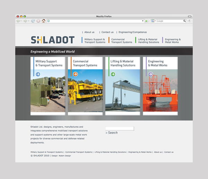Open the forward button history dropdown
The width and height of the screenshot is (208, 179).
click(x=28, y=21)
